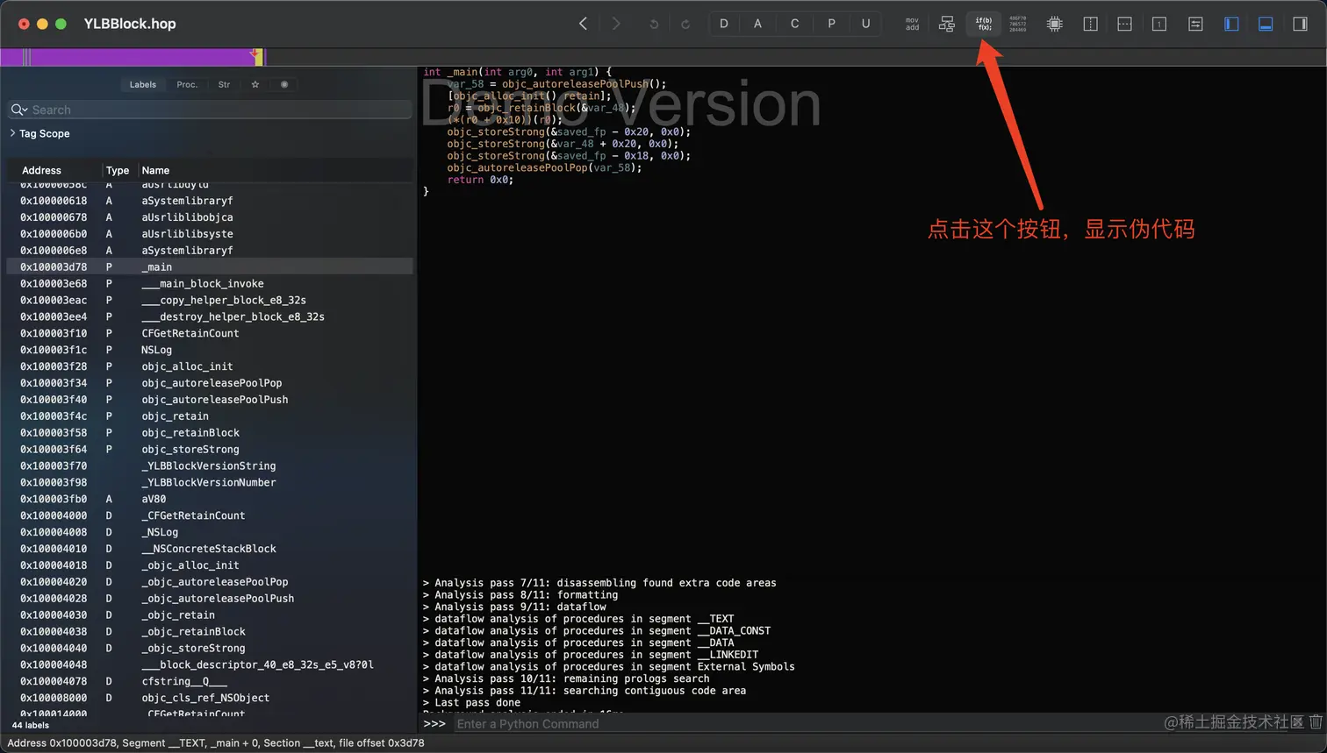Click the yellow section in navigation bar

(260, 58)
